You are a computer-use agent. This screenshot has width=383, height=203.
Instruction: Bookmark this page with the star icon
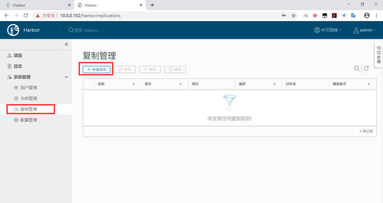294,15
